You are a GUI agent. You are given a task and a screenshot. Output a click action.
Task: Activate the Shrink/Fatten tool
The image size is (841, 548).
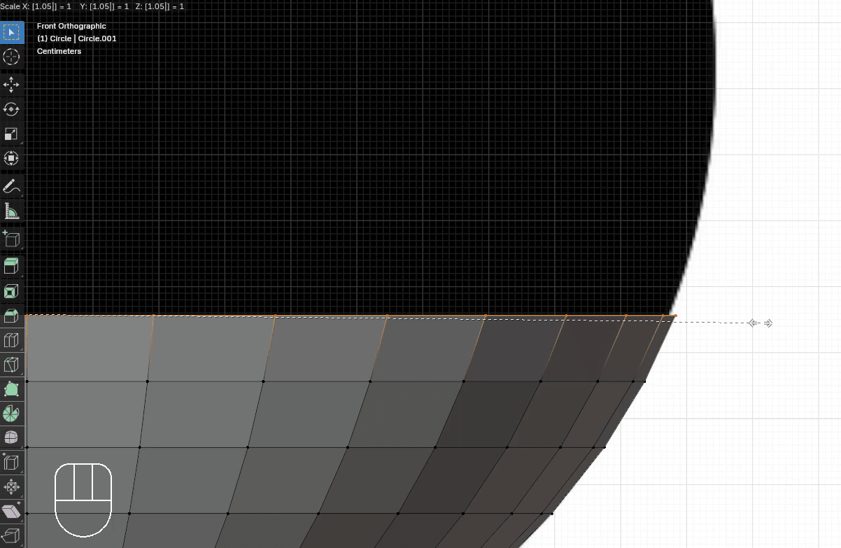(x=12, y=487)
